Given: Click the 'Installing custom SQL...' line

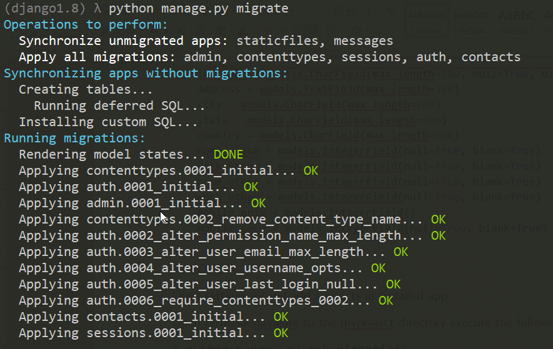Looking at the screenshot, I should (x=108, y=122).
